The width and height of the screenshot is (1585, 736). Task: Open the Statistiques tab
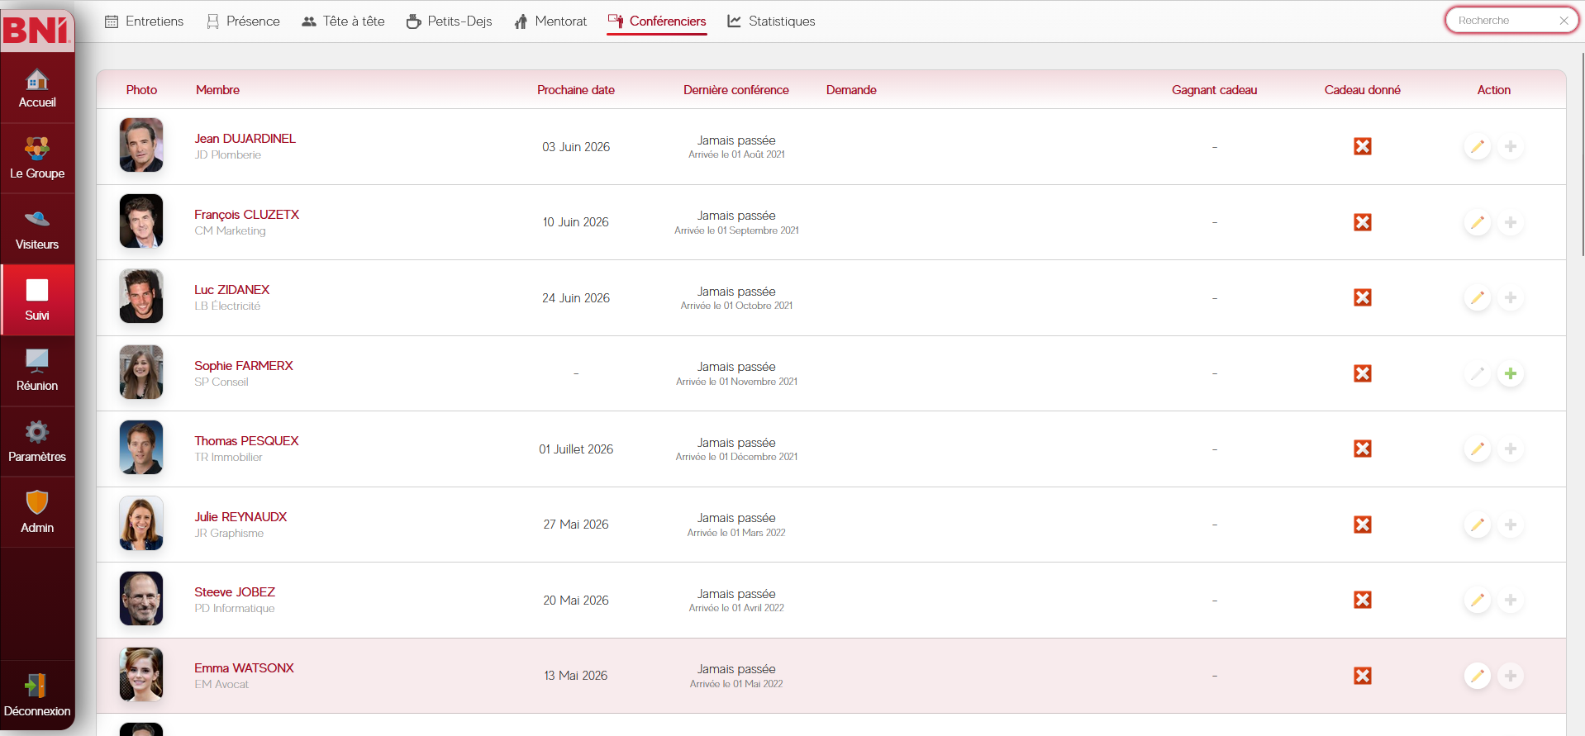click(771, 21)
